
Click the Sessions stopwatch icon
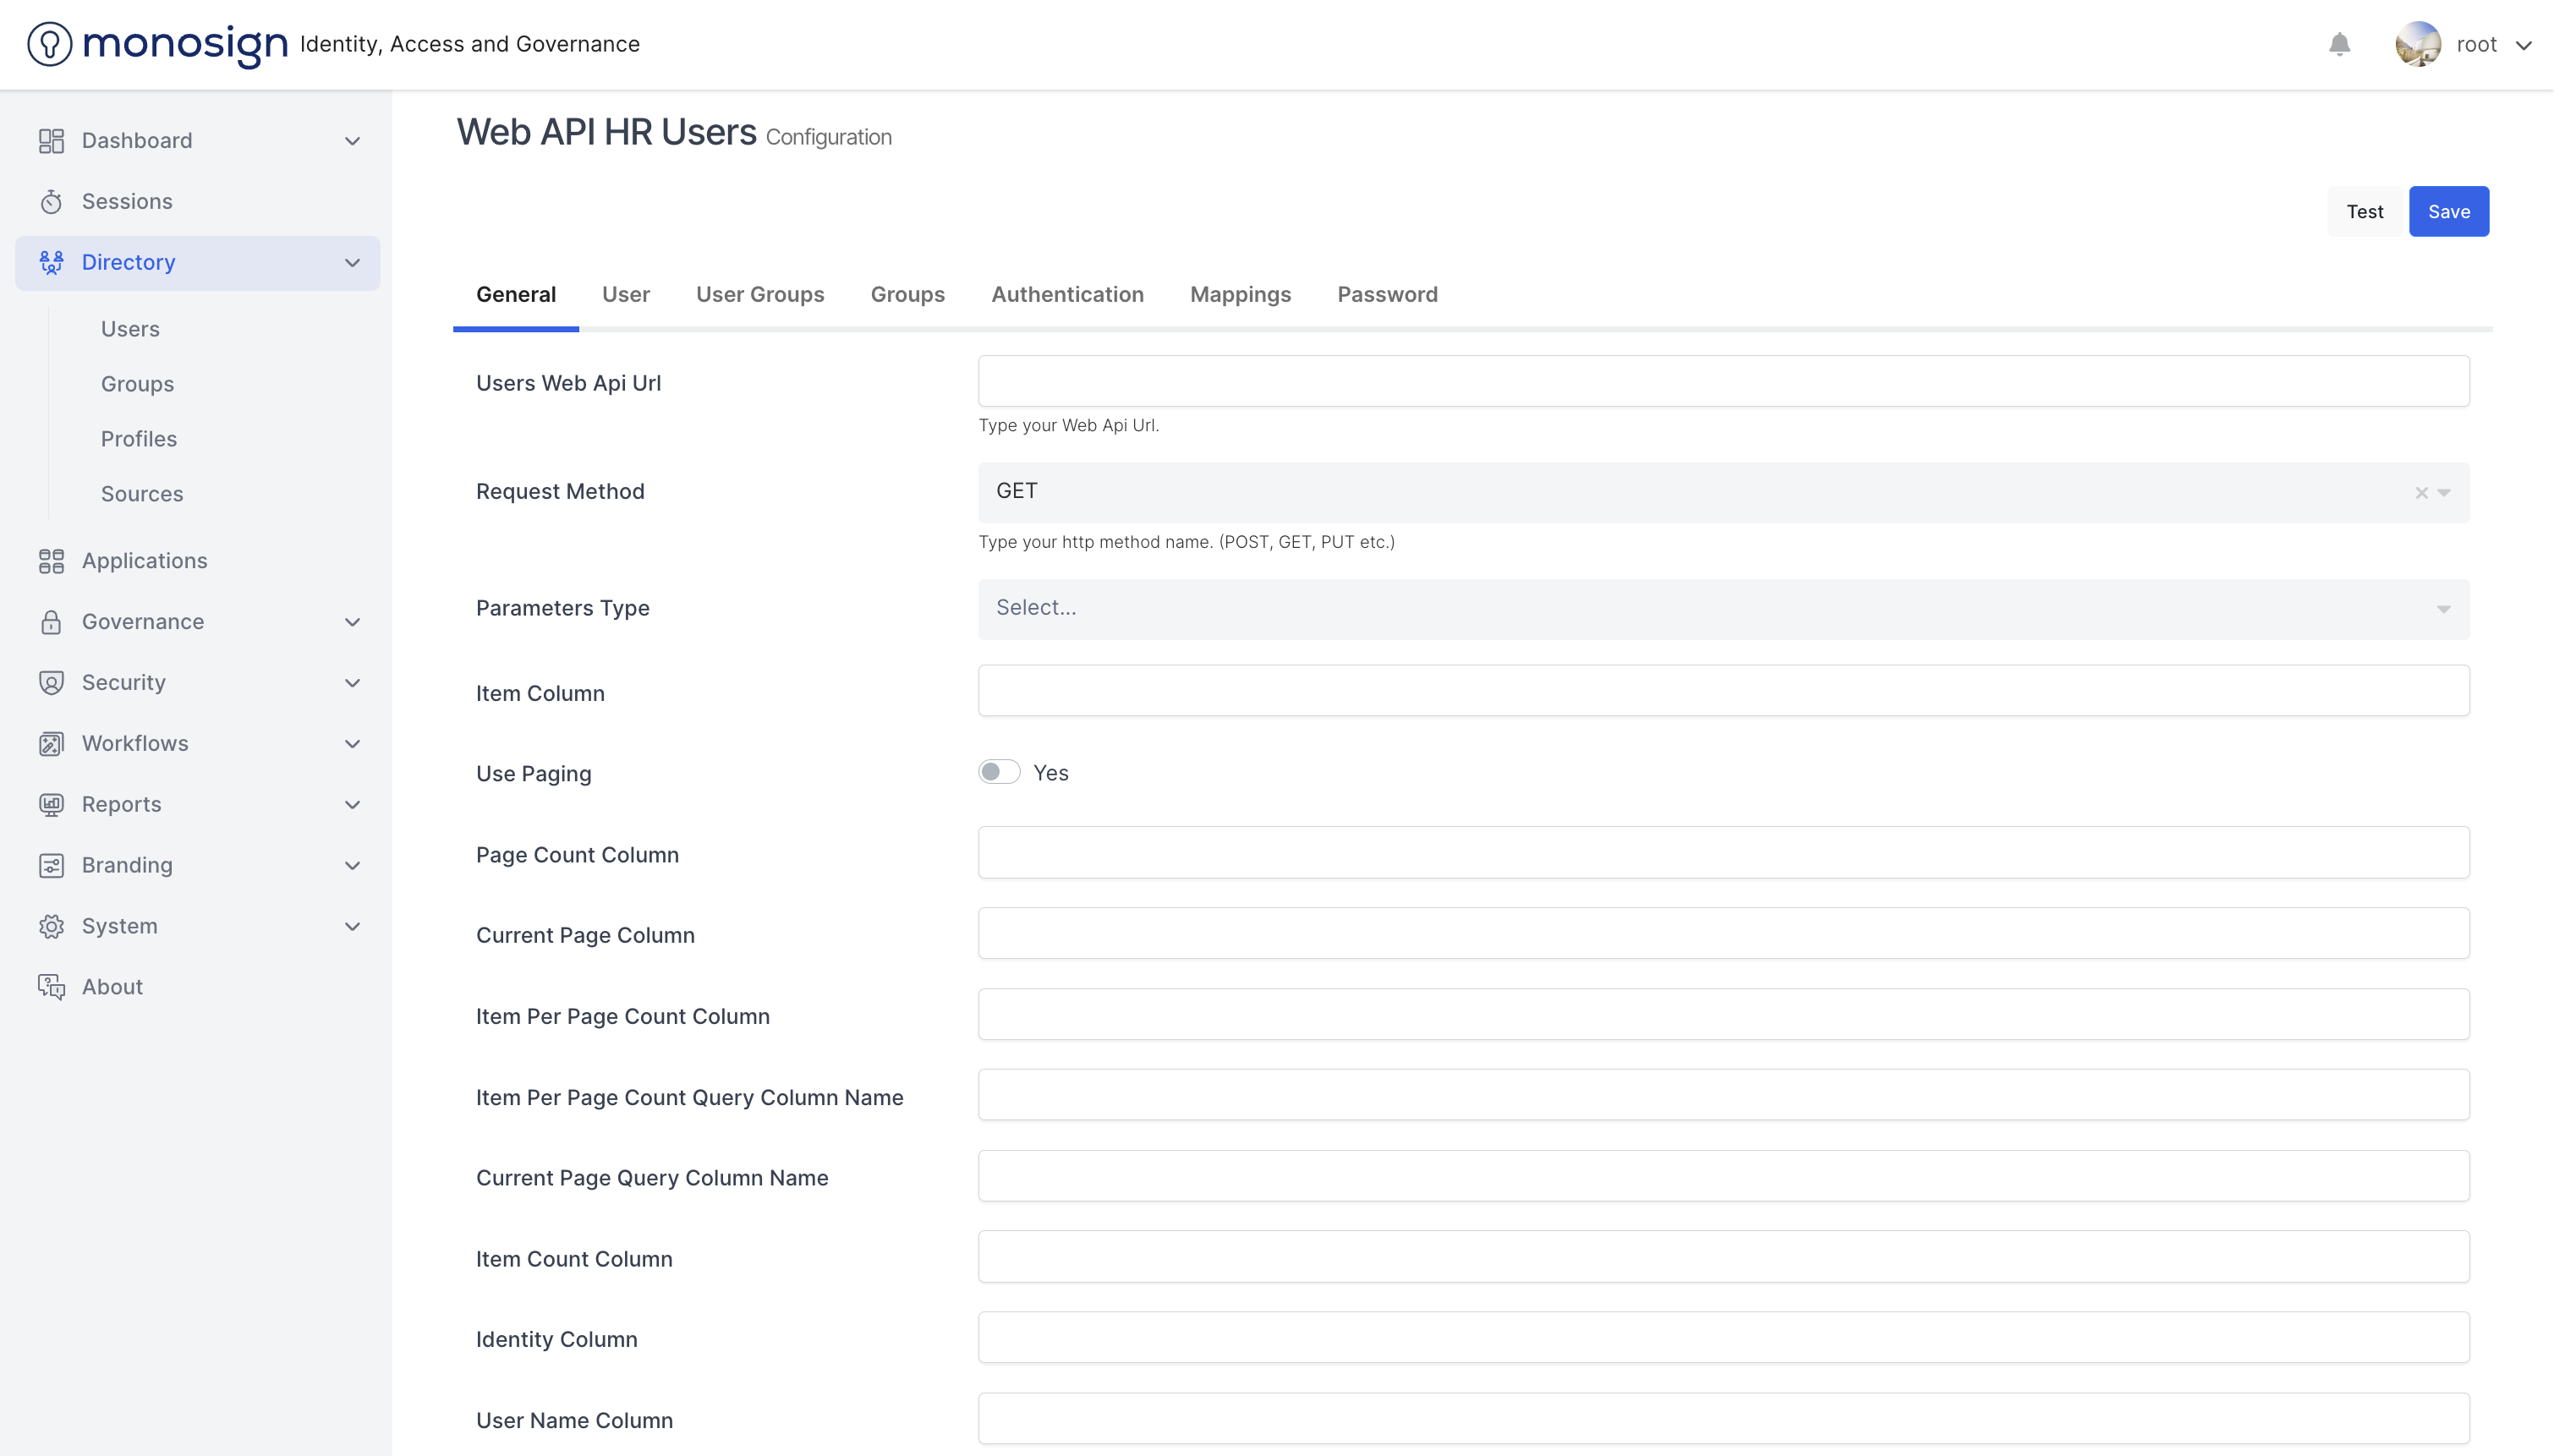tap(51, 202)
